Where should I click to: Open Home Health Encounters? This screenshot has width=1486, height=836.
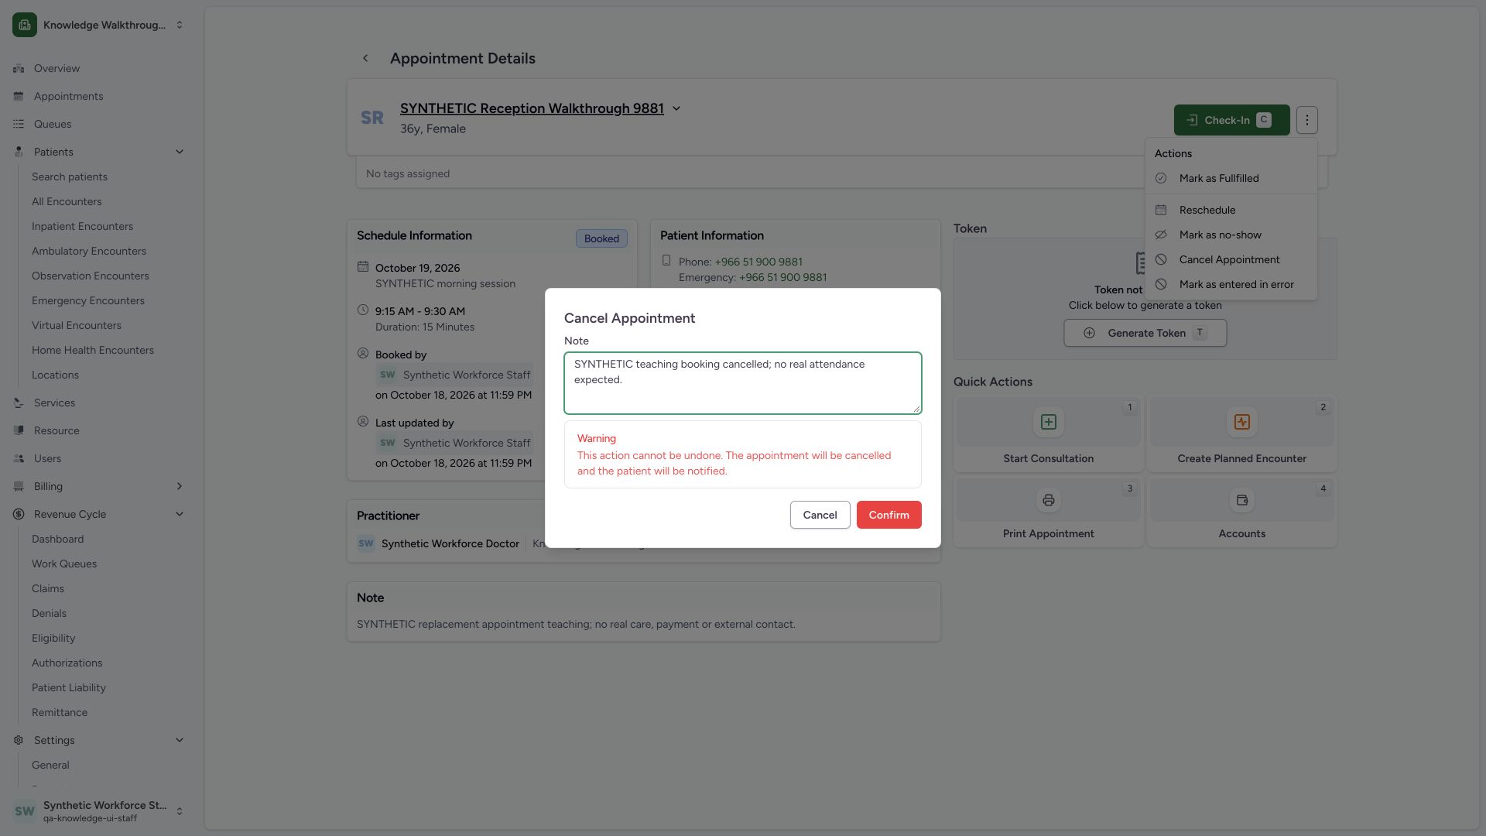pos(93,350)
